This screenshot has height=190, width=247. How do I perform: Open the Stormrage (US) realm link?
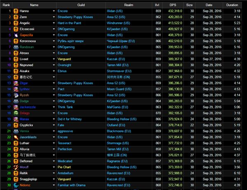[x=118, y=143]
